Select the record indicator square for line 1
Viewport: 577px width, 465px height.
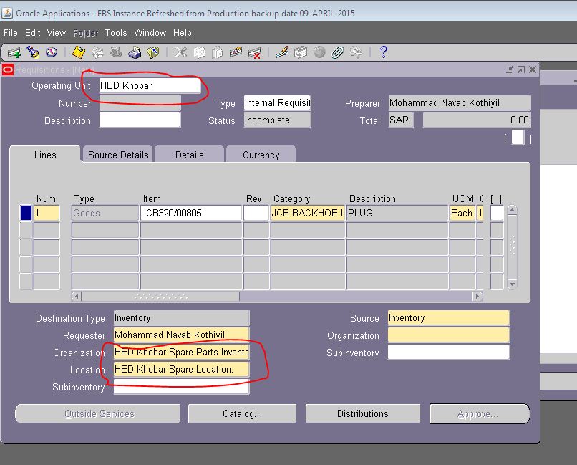pos(26,212)
